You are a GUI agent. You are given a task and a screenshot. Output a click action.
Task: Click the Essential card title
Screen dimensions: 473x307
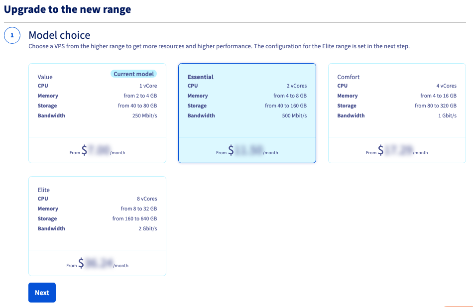(x=201, y=77)
